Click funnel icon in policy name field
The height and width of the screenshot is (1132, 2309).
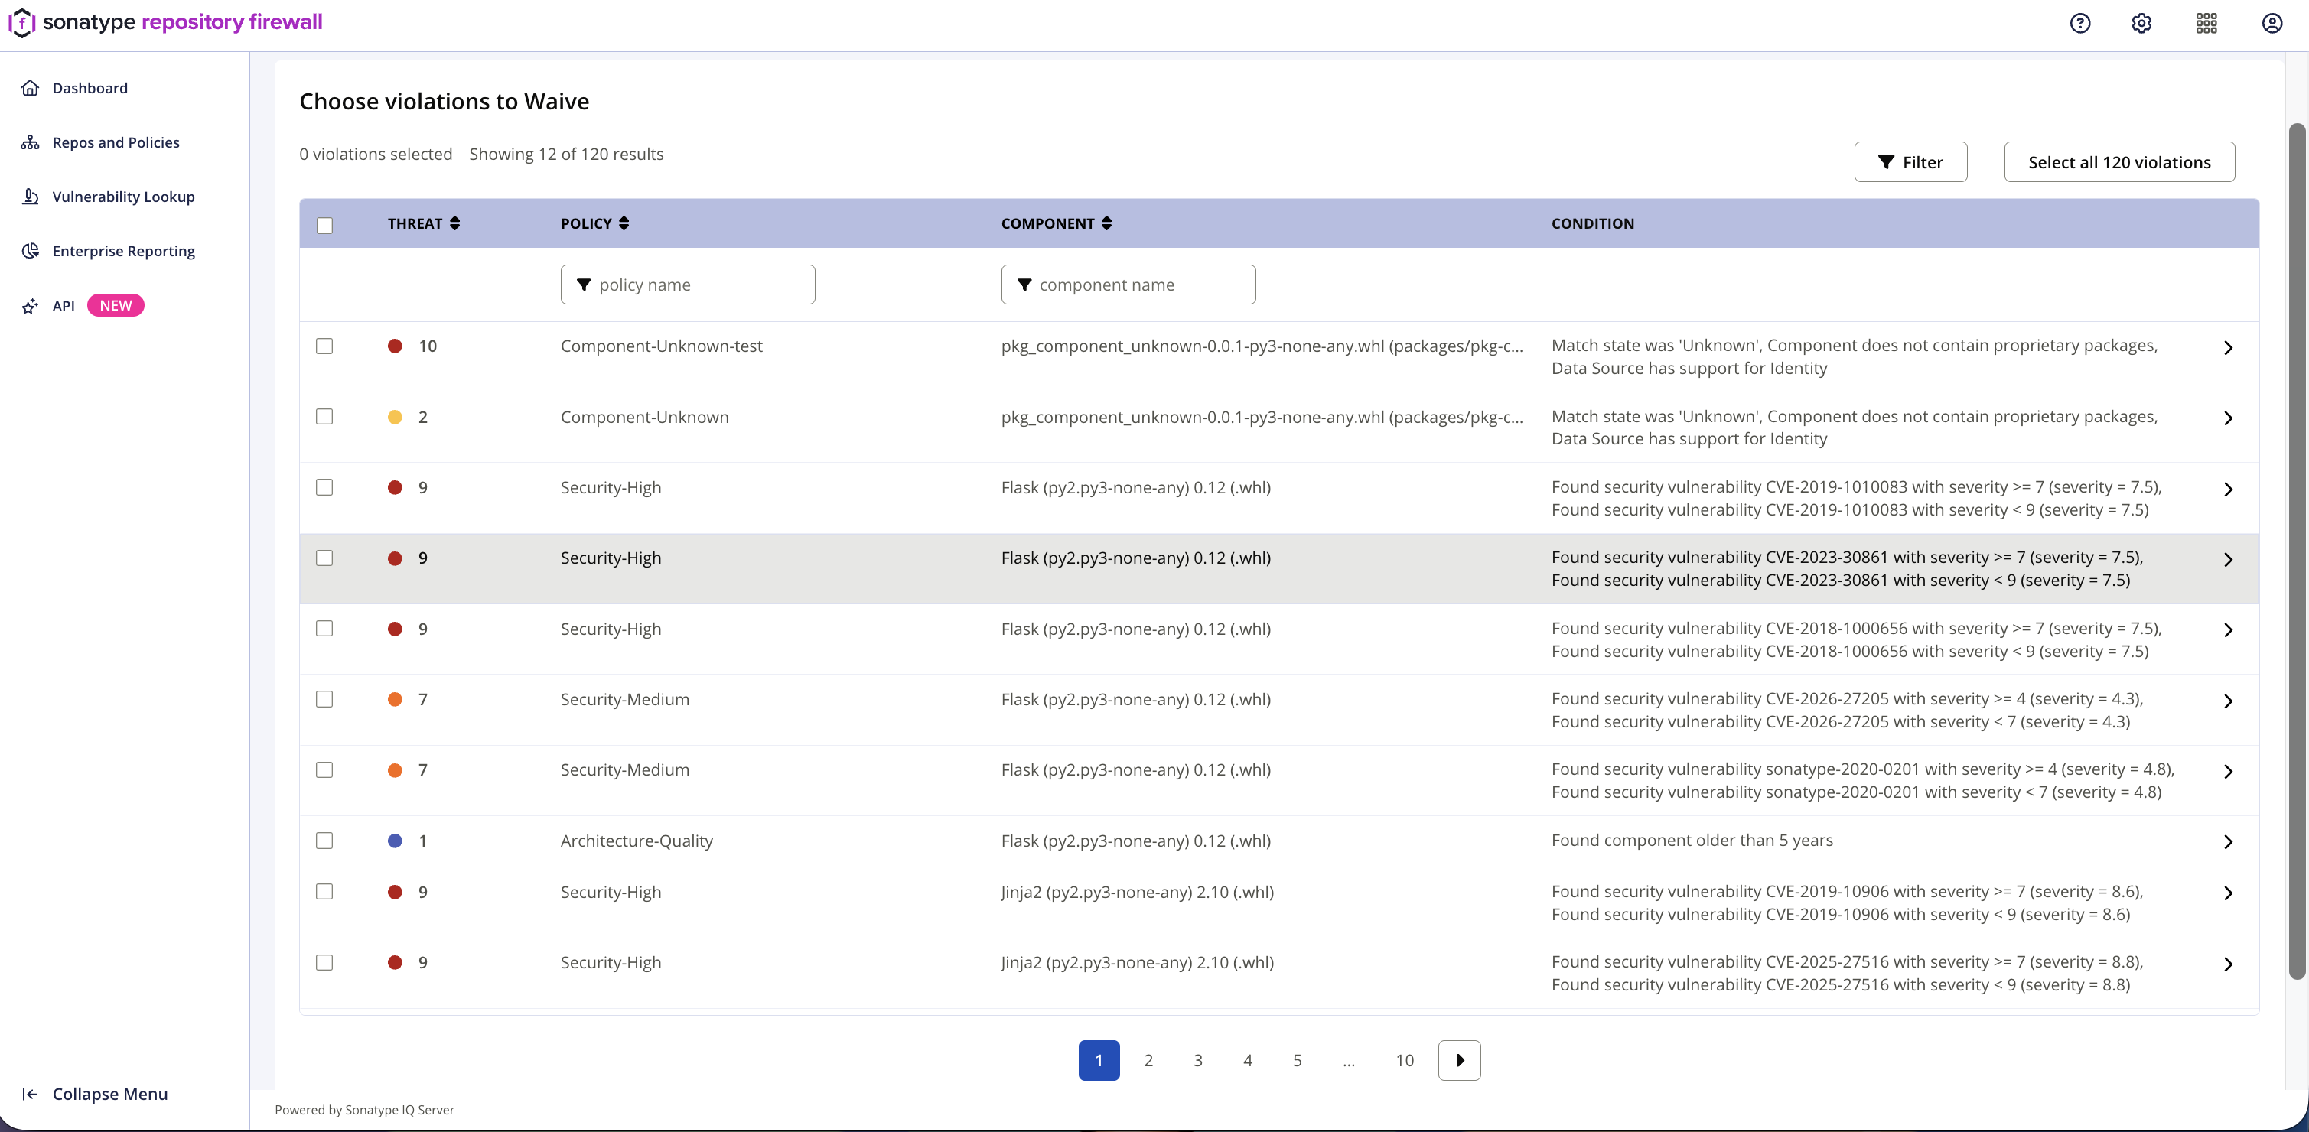[584, 284]
